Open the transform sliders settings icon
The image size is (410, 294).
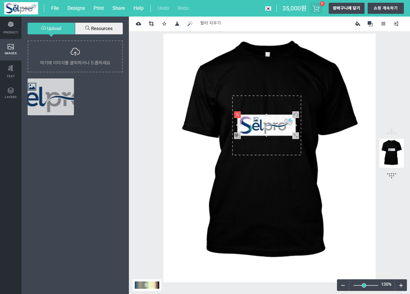pyautogui.click(x=396, y=24)
